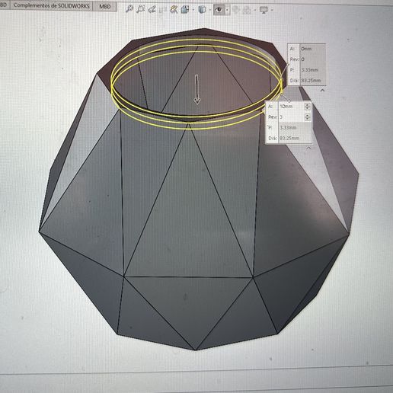Collapse the upper helix callout with its chevron

tap(322, 90)
